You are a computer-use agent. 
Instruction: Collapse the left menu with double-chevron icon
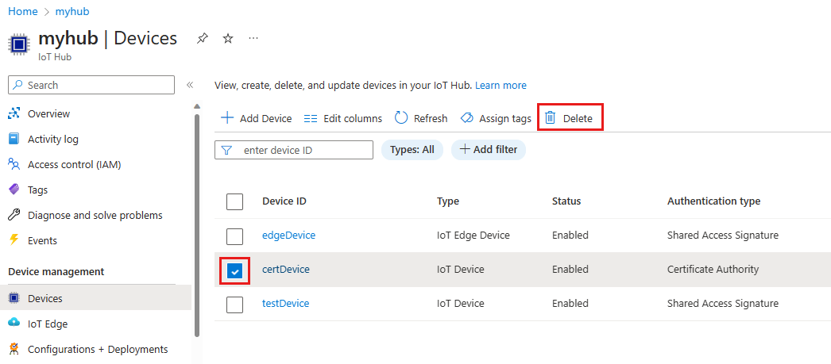click(190, 85)
